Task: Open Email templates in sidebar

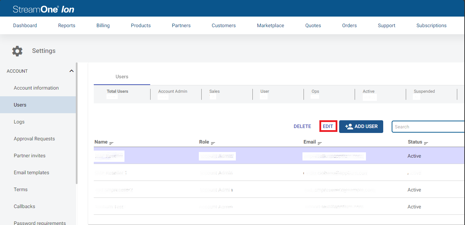Action: [x=31, y=172]
